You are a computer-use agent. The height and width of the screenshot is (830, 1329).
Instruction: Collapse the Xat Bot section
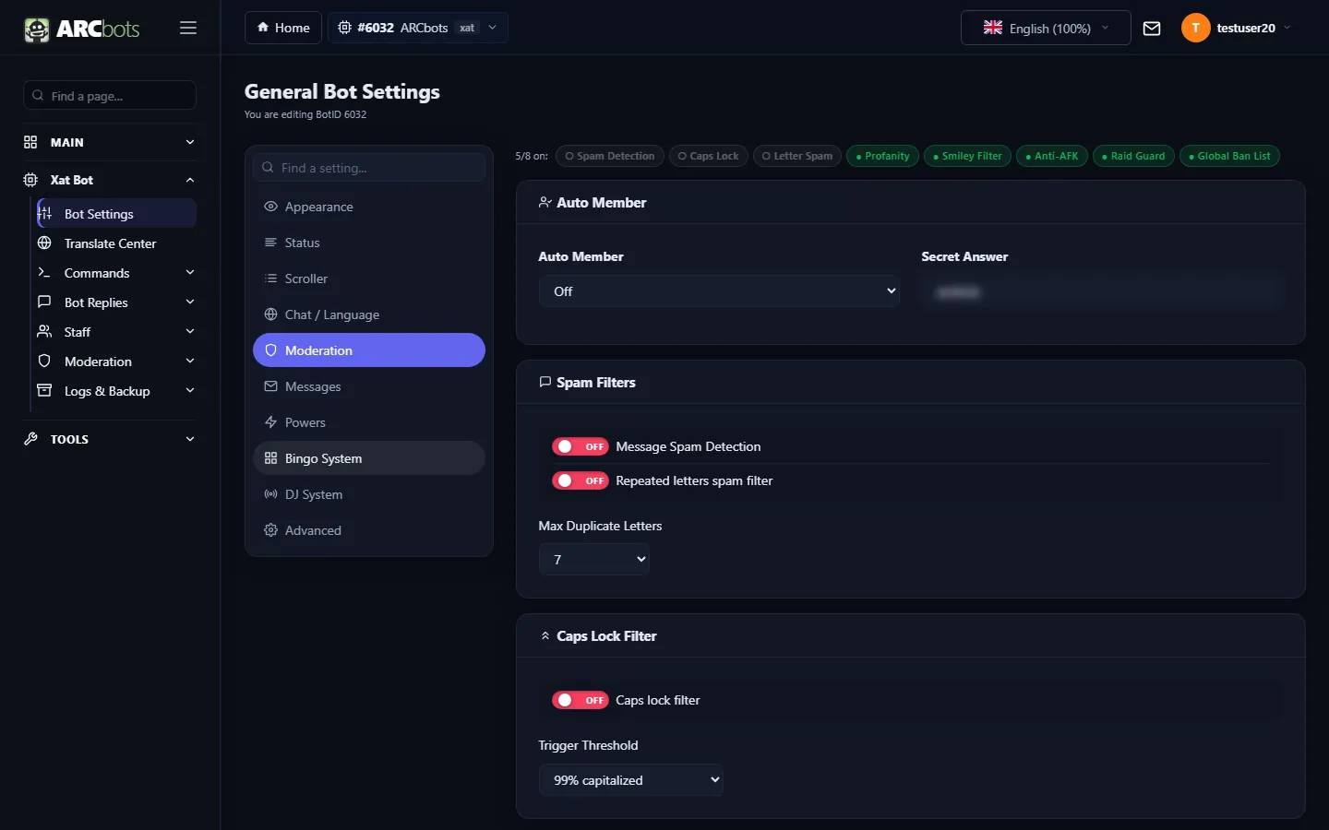pyautogui.click(x=109, y=180)
